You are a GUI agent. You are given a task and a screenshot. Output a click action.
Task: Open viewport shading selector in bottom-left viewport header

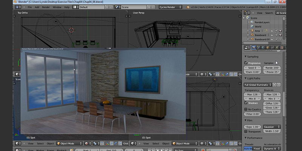pyautogui.click(x=88, y=143)
